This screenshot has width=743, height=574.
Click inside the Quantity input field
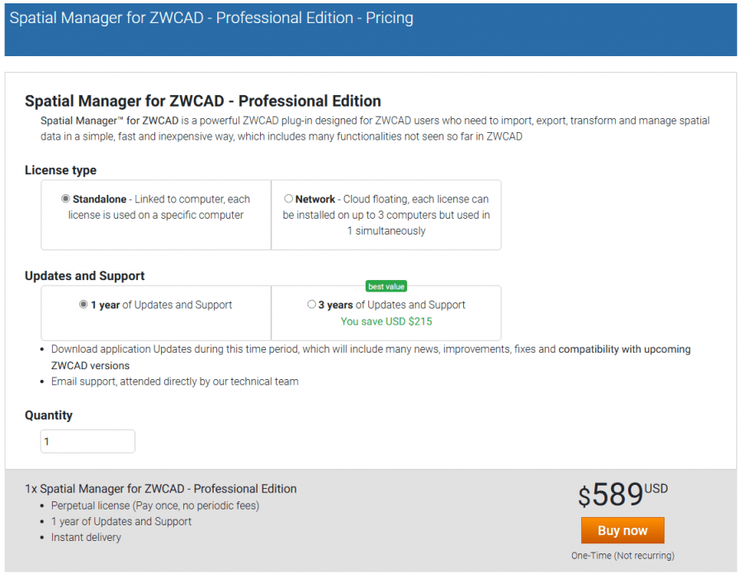click(x=88, y=441)
